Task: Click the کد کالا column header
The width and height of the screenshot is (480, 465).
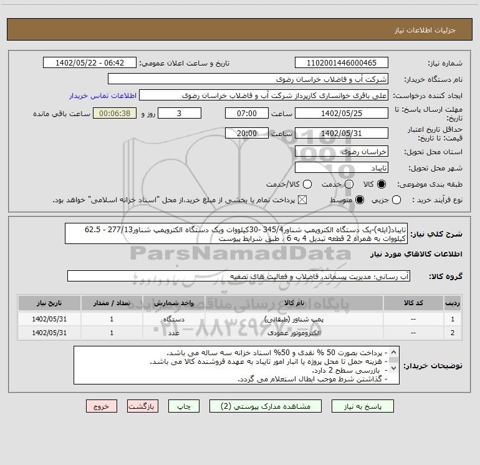Action: [x=413, y=303]
